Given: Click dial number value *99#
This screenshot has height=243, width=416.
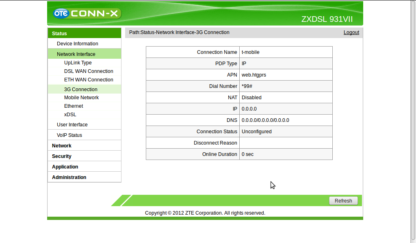Looking at the screenshot, I should point(247,86).
